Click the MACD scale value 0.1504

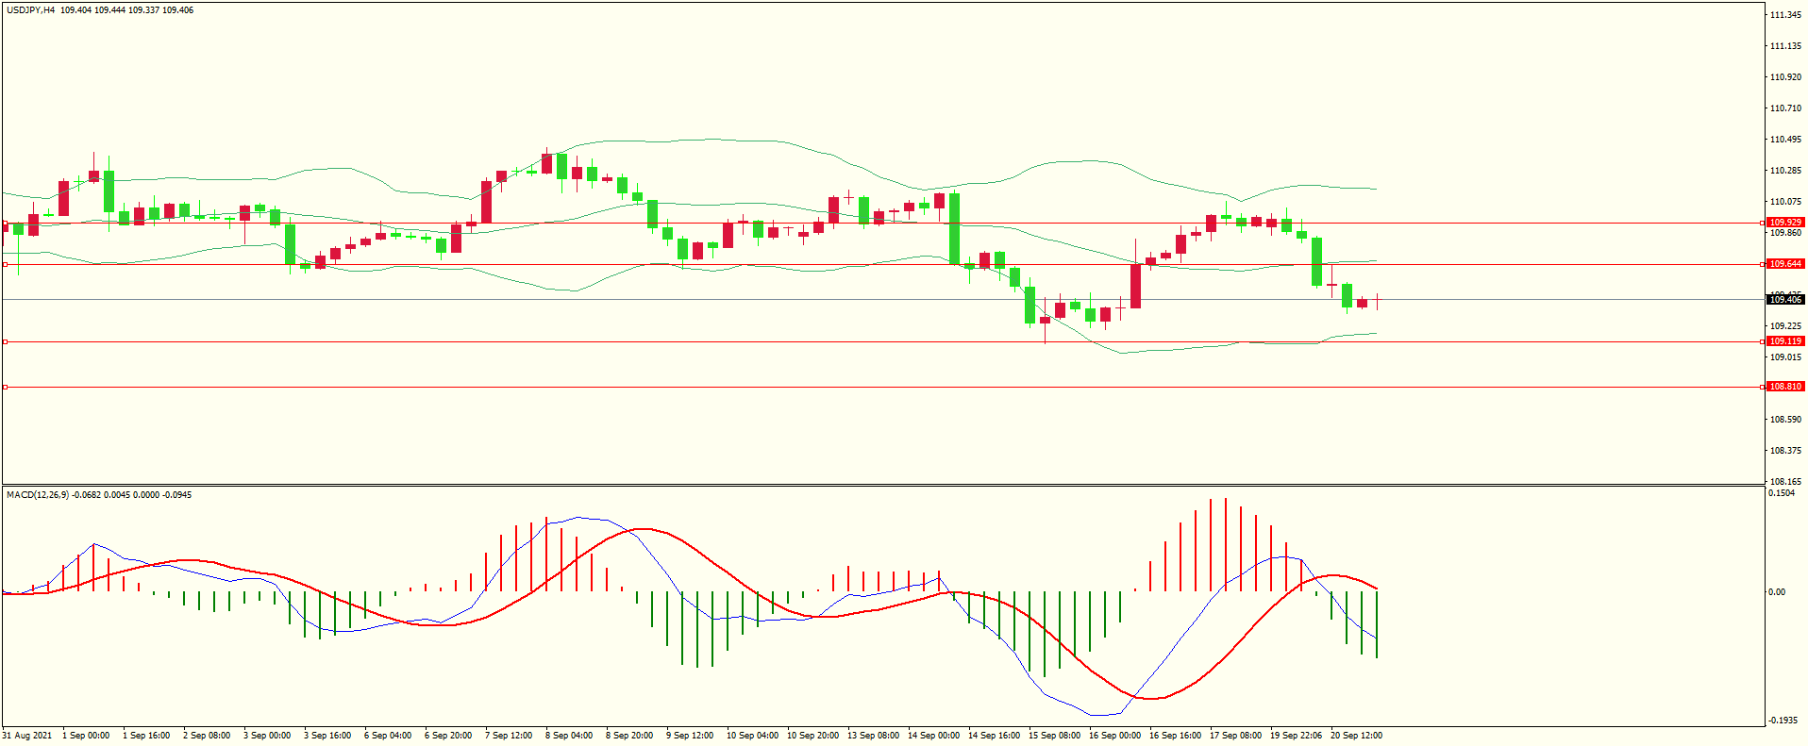pos(1783,493)
